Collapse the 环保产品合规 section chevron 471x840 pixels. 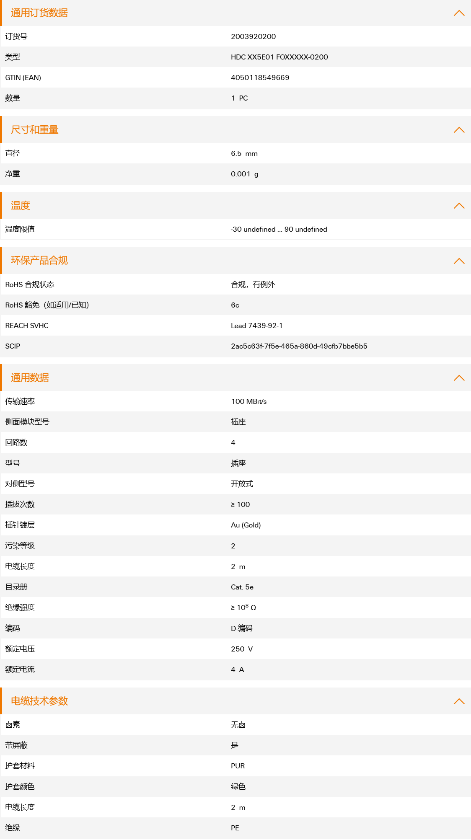(x=459, y=261)
